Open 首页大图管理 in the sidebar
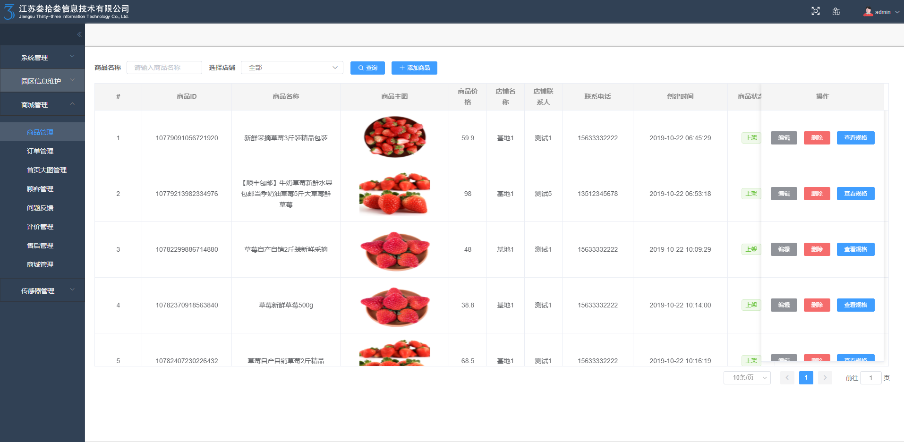Viewport: 904px width, 442px height. 47,170
